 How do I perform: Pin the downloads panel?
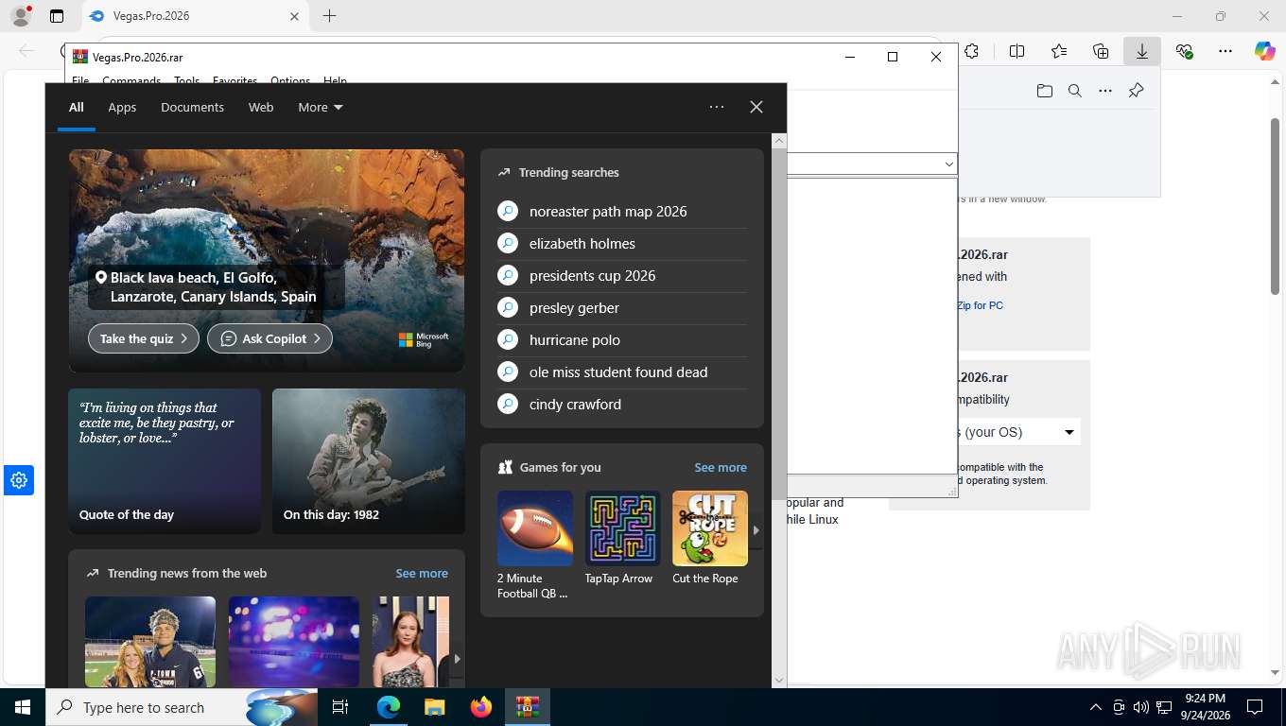(x=1137, y=91)
